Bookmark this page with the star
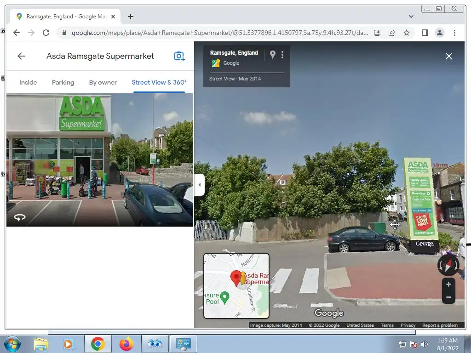 tap(407, 33)
